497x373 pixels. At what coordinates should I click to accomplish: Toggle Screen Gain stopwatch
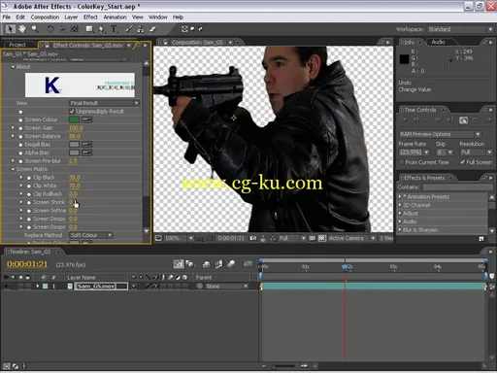tap(20, 128)
